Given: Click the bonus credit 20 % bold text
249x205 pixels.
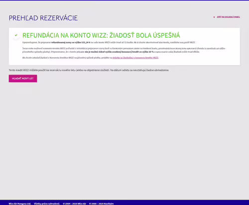Looking at the screenshot, I should (119, 52).
